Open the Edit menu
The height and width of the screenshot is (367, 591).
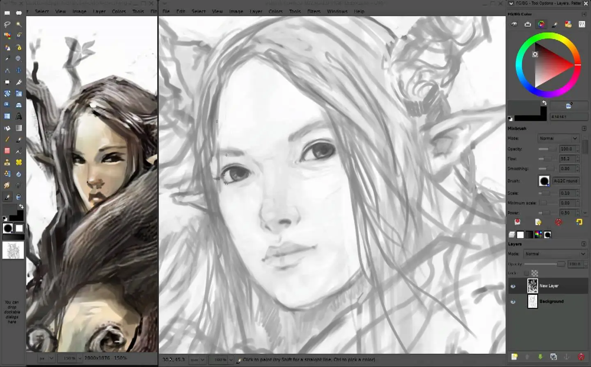coord(181,11)
